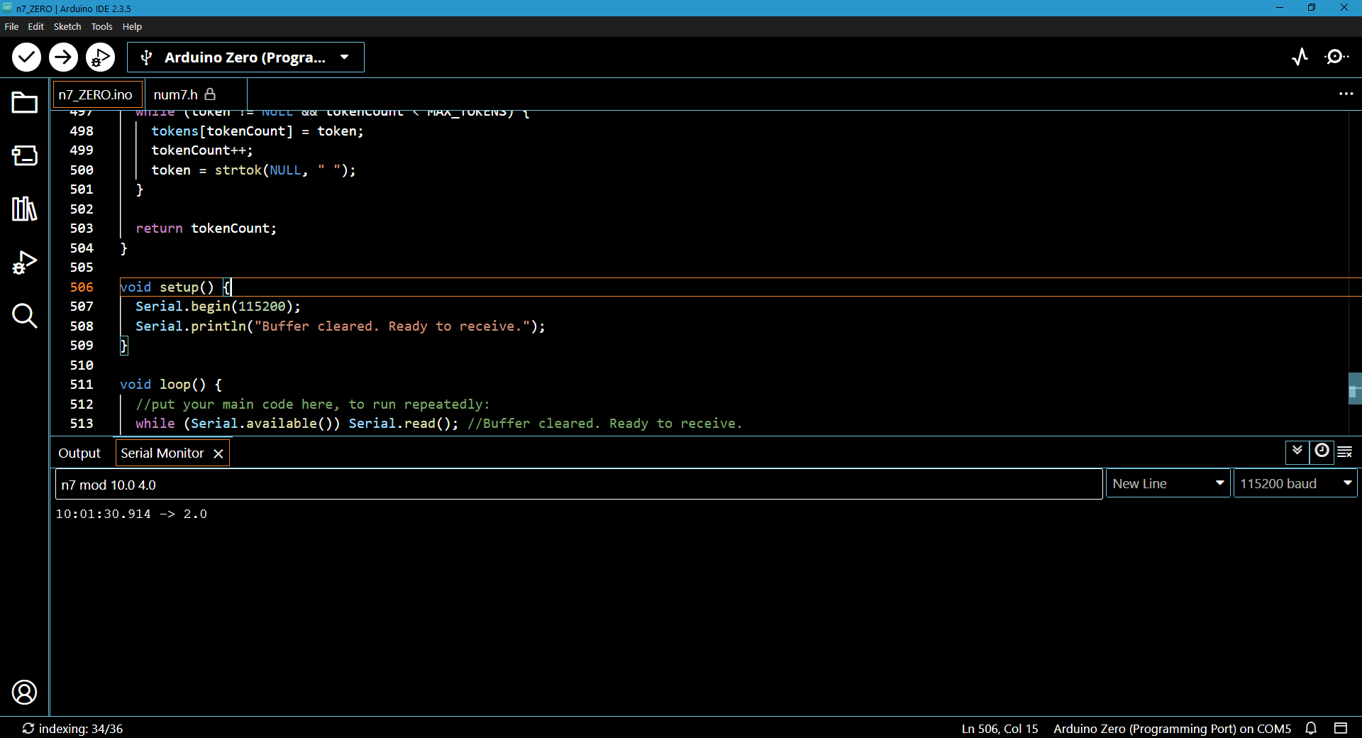Open the Library Manager sidebar icon

coord(24,209)
